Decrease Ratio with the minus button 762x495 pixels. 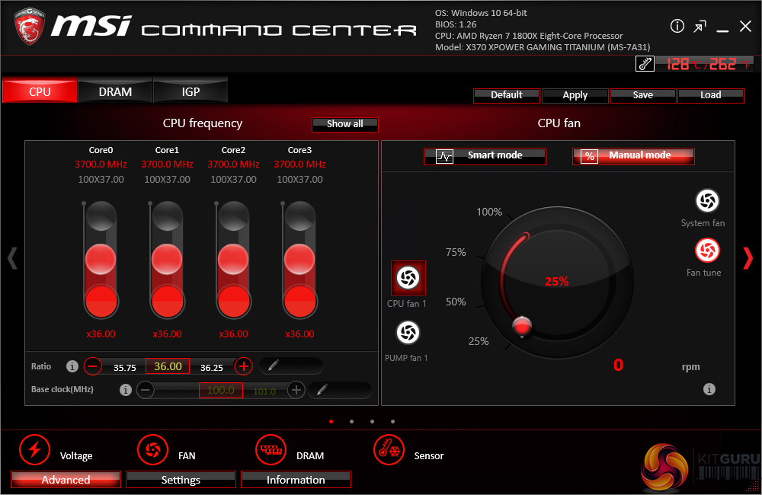(x=92, y=366)
